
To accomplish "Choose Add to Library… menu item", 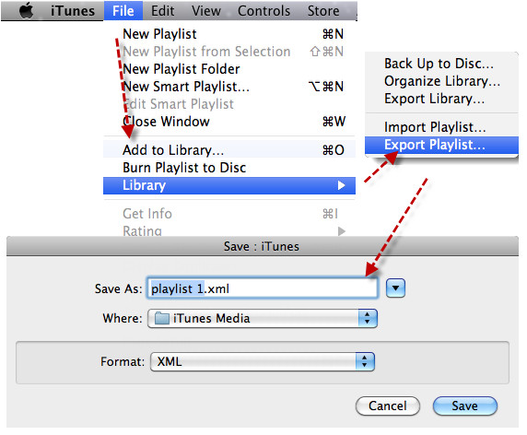I will (229, 150).
